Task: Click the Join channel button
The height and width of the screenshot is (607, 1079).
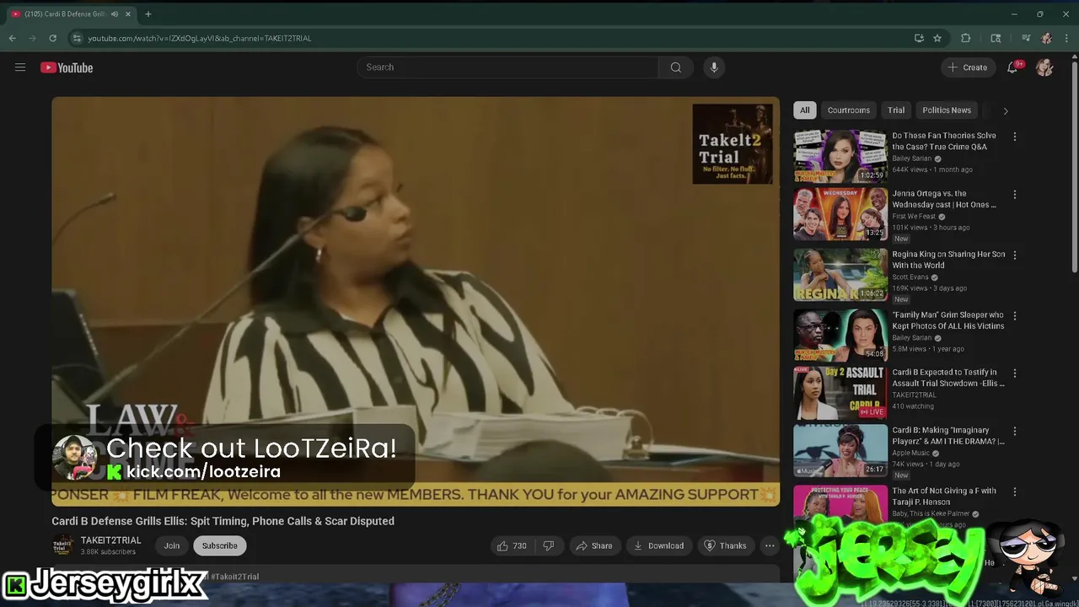Action: pos(172,545)
